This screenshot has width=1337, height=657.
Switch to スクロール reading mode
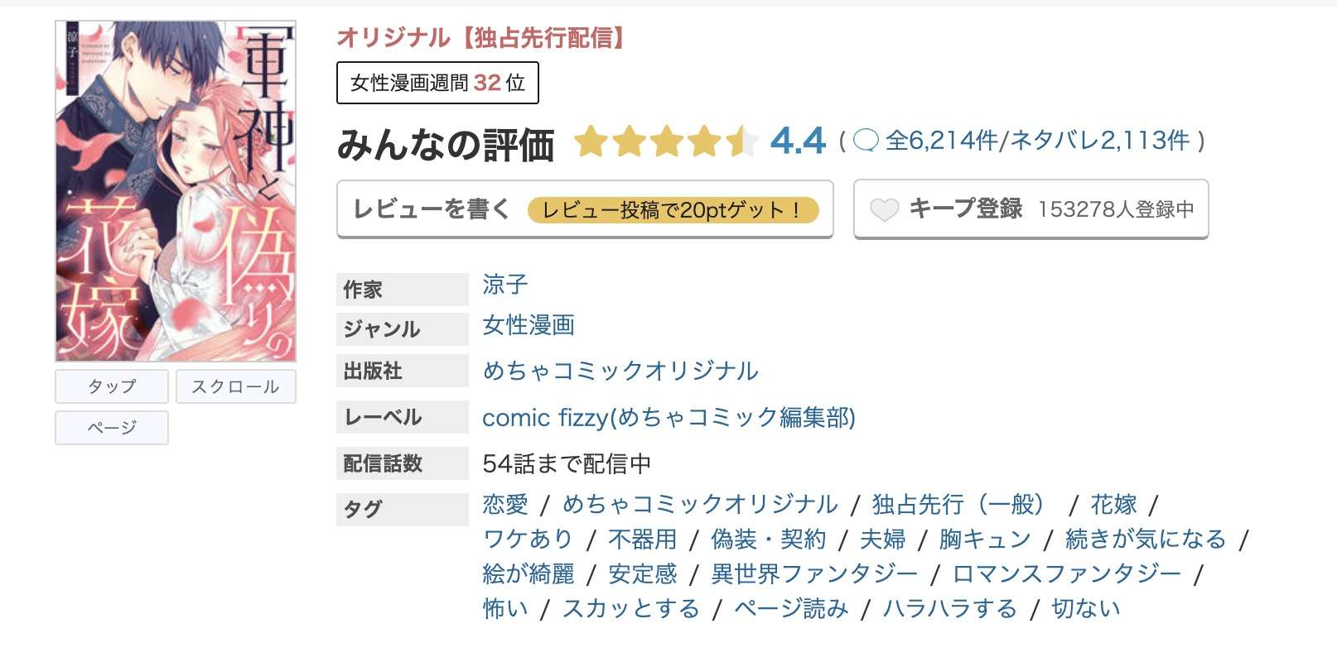coord(236,386)
